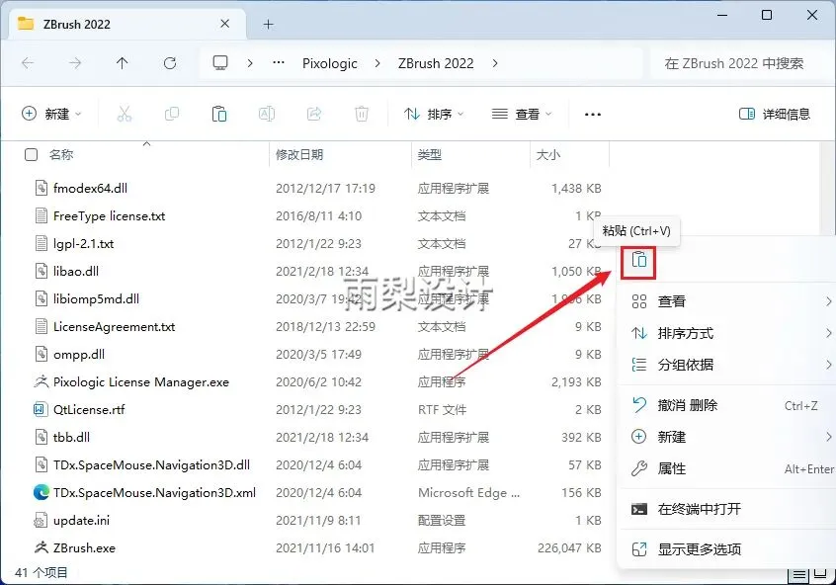Expand chevron after ZBrush 2022 breadcrumb
This screenshot has width=836, height=585.
[495, 63]
